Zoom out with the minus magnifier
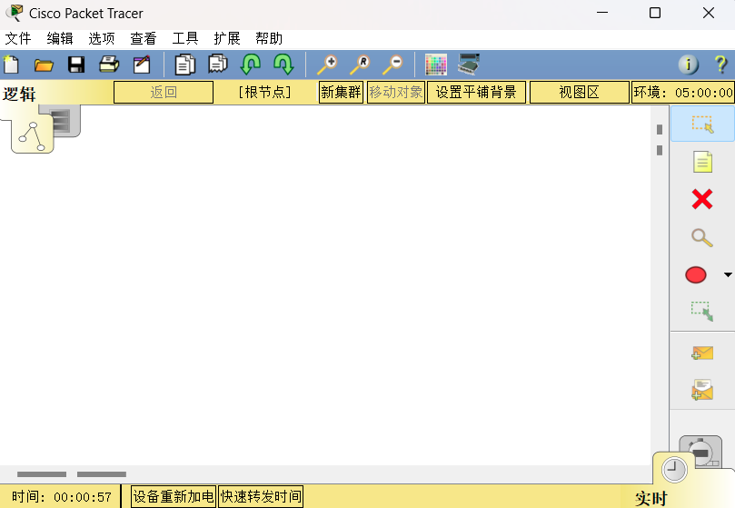 click(392, 65)
